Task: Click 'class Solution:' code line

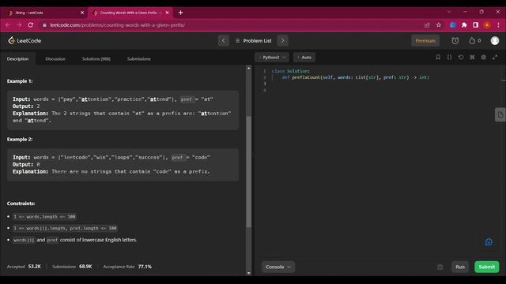Action: (x=291, y=71)
